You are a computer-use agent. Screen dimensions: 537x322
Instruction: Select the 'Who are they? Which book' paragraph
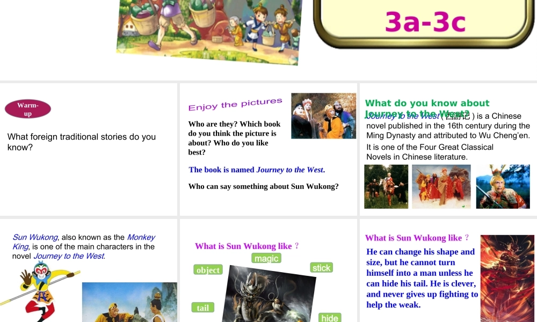click(x=234, y=138)
